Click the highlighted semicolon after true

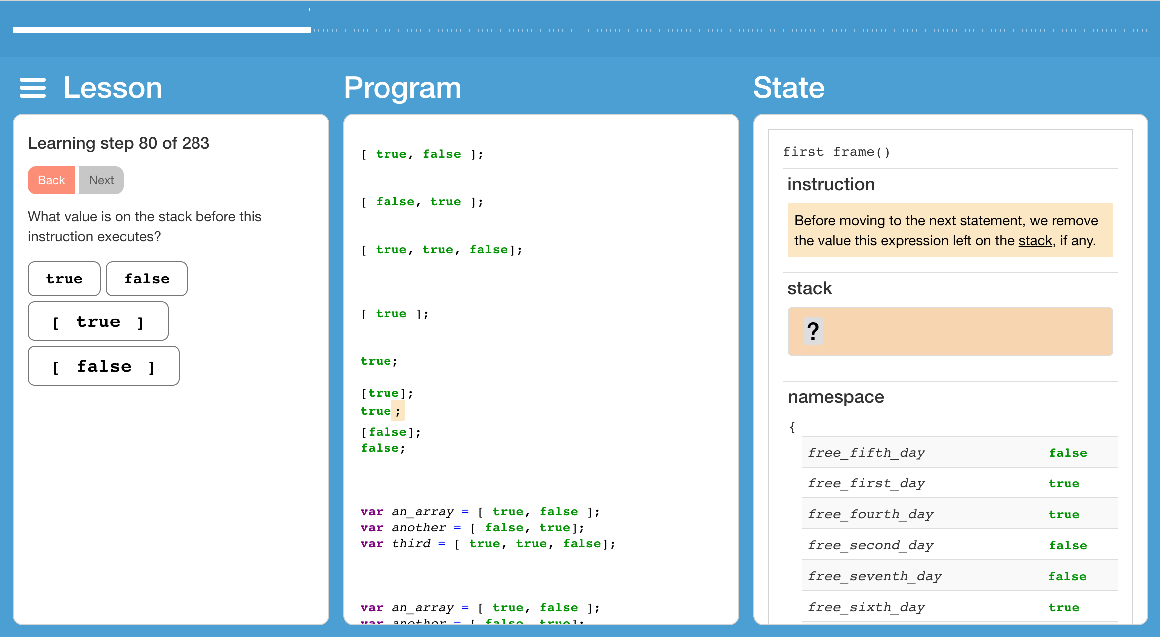[398, 411]
